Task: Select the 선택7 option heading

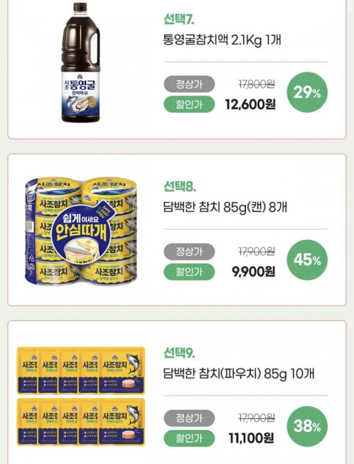Action: click(x=179, y=19)
